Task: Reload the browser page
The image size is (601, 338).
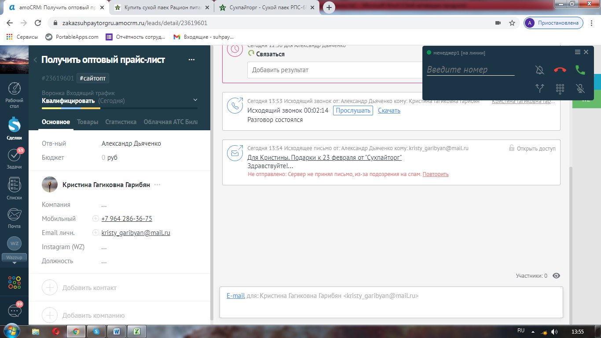Action: tap(38, 23)
